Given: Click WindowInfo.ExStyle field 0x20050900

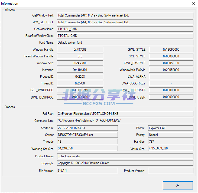Looking at the screenshot, I should 171,70.
